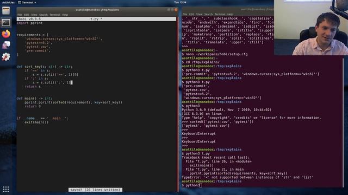Maximize the left terminal window
This screenshot has width=348, height=195.
coord(172,10)
